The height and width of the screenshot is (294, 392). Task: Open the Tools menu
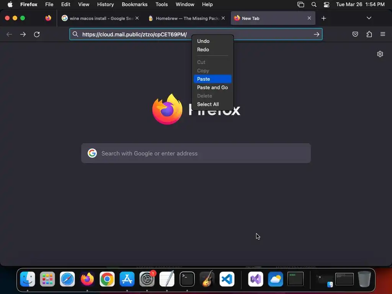162,5
